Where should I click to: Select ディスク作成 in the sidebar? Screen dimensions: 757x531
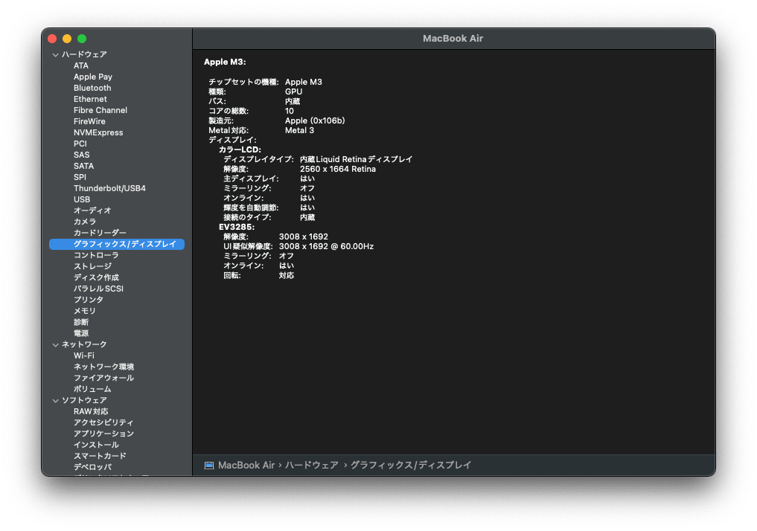coord(96,277)
